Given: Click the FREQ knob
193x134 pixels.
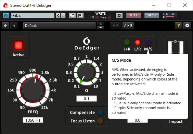Looking at the screenshot, I should 33,90.
